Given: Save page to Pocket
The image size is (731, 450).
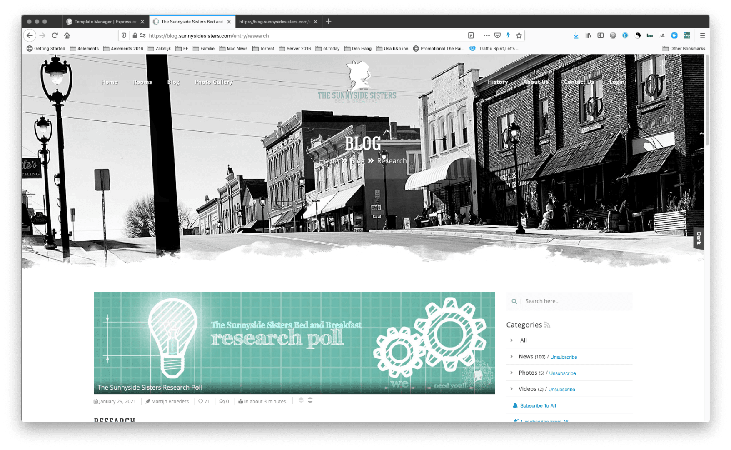Looking at the screenshot, I should point(497,35).
